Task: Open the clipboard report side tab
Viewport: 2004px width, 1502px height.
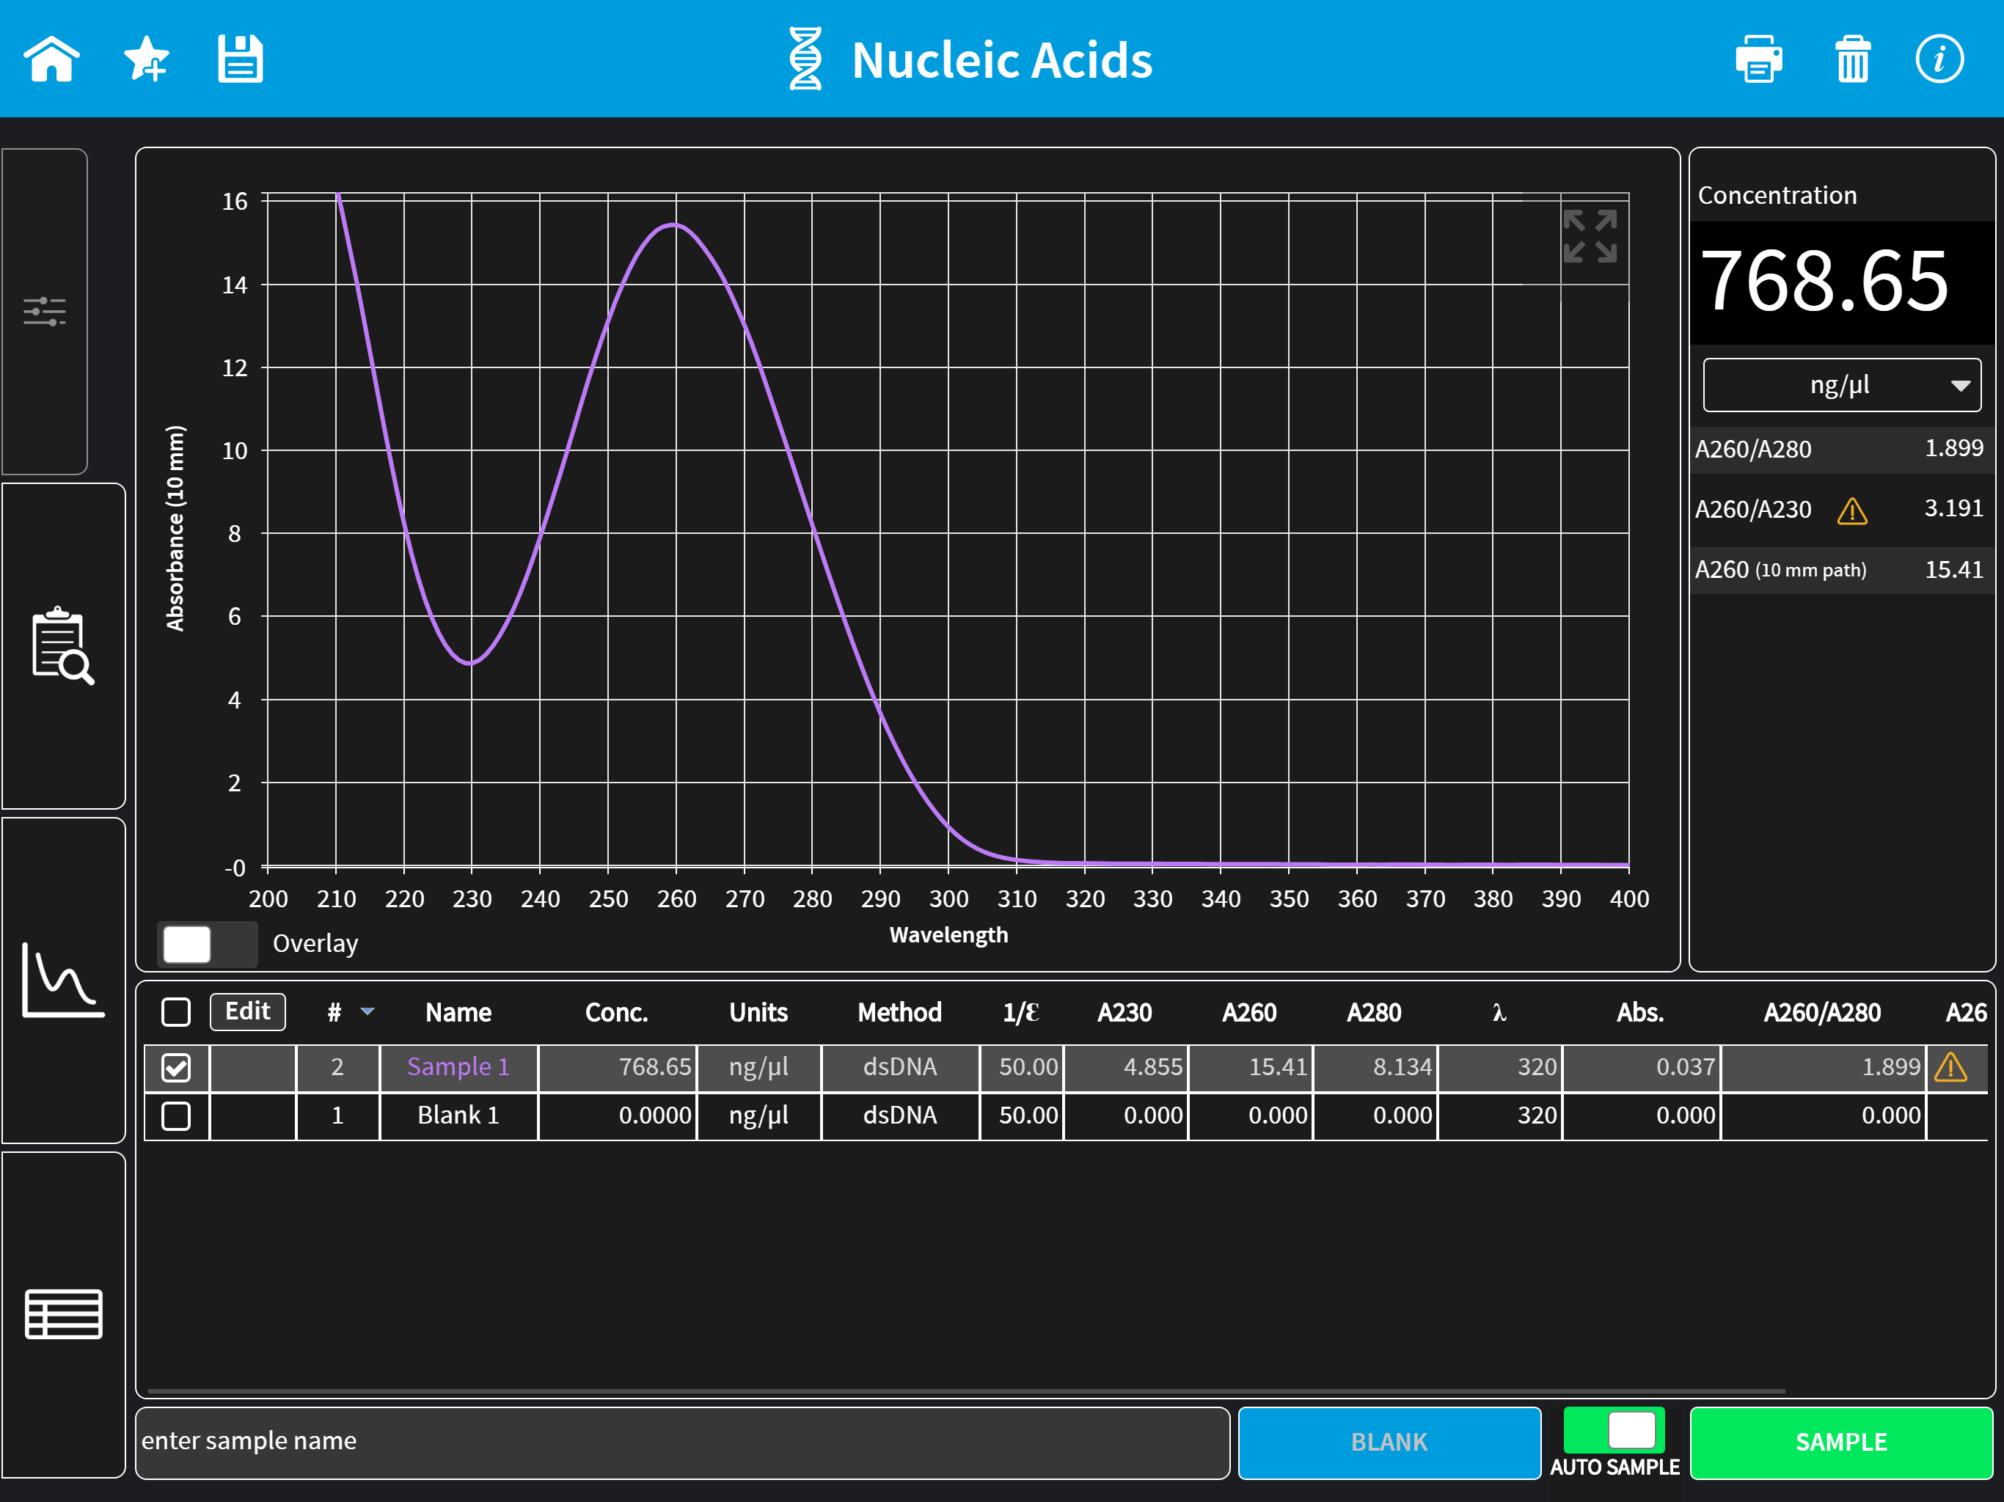Action: pyautogui.click(x=63, y=646)
